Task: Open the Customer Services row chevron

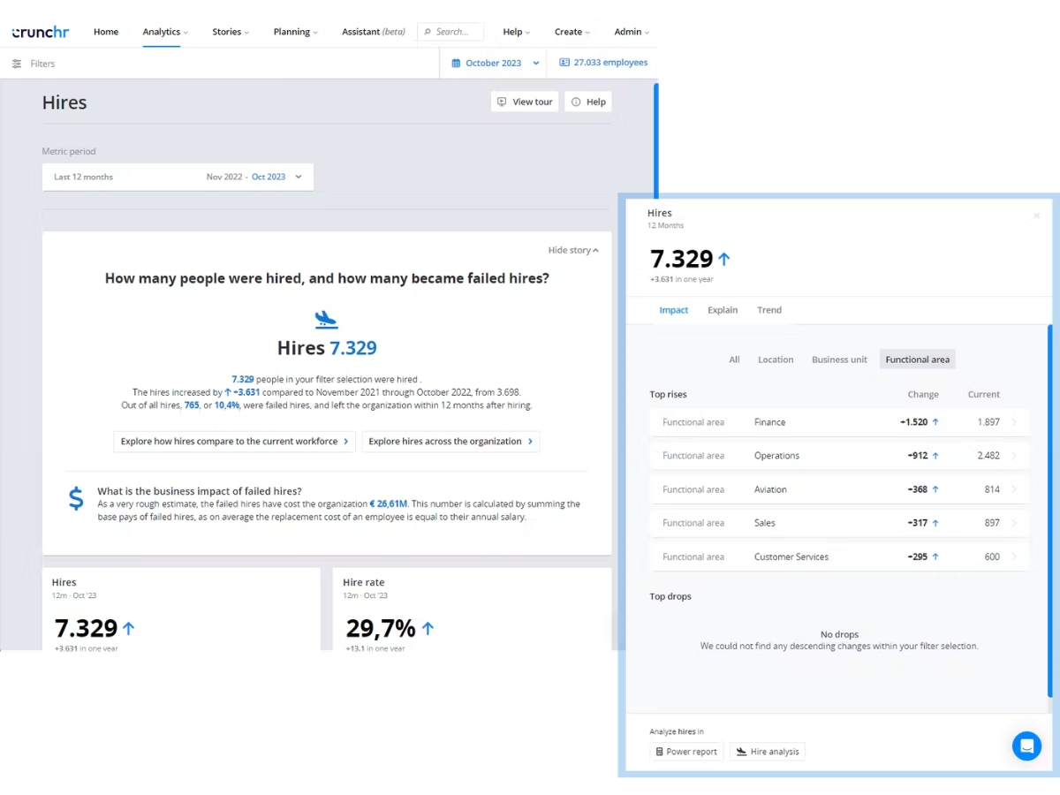Action: click(1014, 556)
